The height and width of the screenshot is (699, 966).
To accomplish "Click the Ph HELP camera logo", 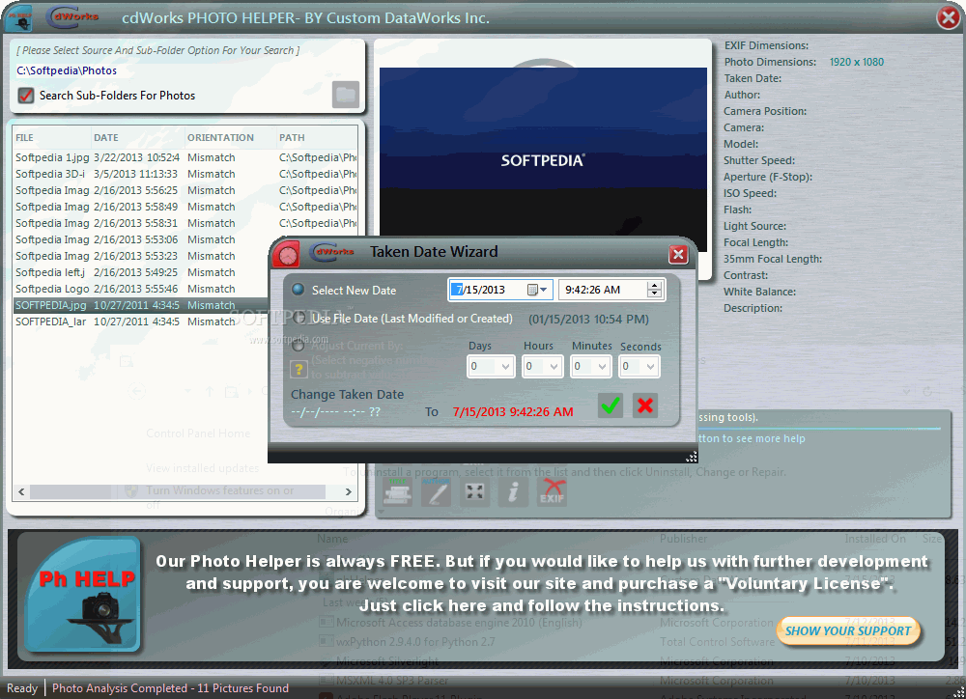I will [x=84, y=595].
